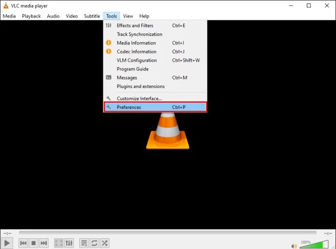Viewport: 336px width, 249px height.
Task: Open the View menu
Action: coord(128,16)
